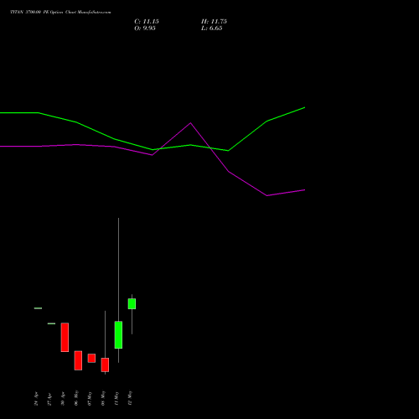Click the '24 Apr' date label

click(36, 399)
